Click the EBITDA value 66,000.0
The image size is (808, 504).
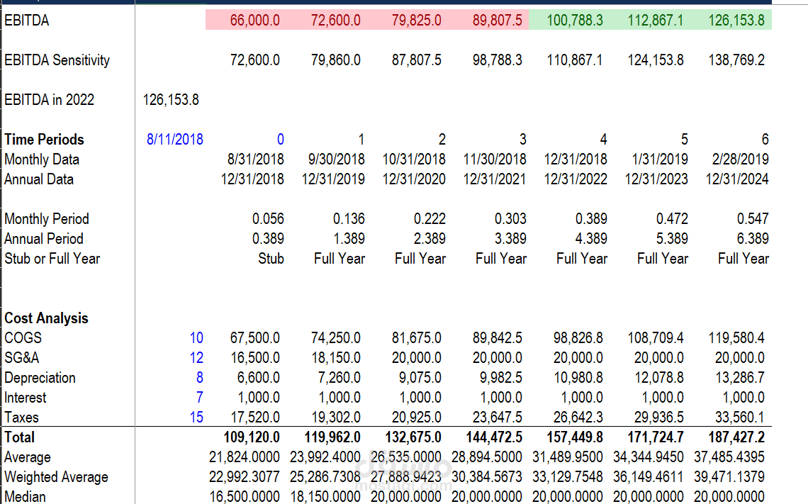point(254,20)
